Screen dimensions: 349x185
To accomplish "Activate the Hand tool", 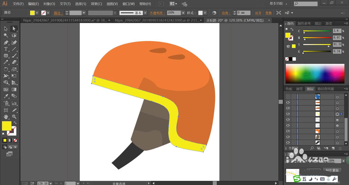I will pos(6,116).
